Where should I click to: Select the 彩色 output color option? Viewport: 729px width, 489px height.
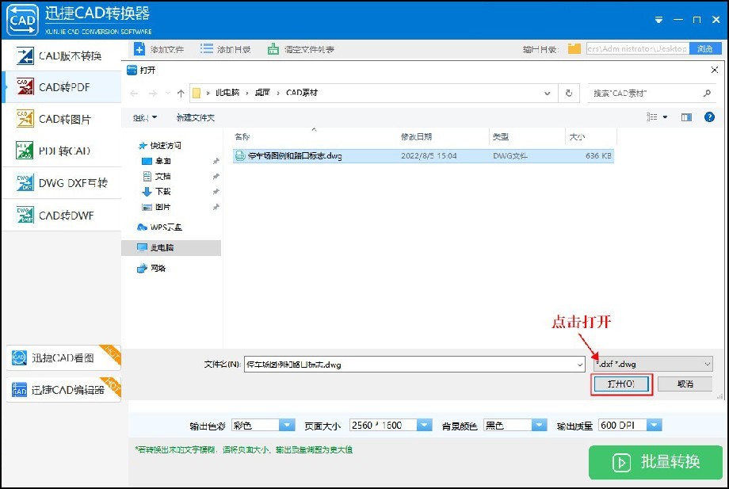coord(263,425)
